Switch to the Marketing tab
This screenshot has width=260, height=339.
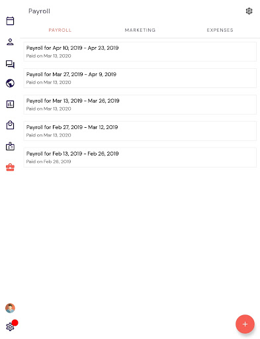140,30
